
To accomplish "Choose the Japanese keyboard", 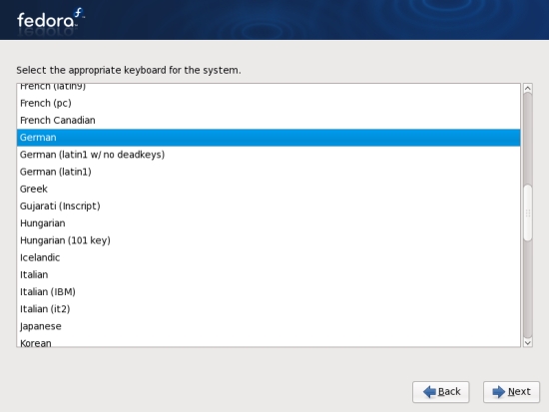I will pos(269,326).
